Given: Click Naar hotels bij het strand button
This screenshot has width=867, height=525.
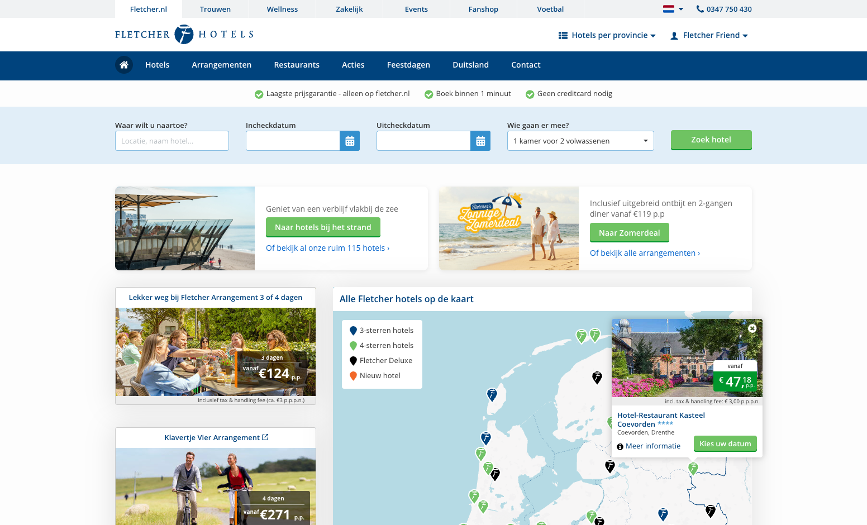Looking at the screenshot, I should point(323,227).
